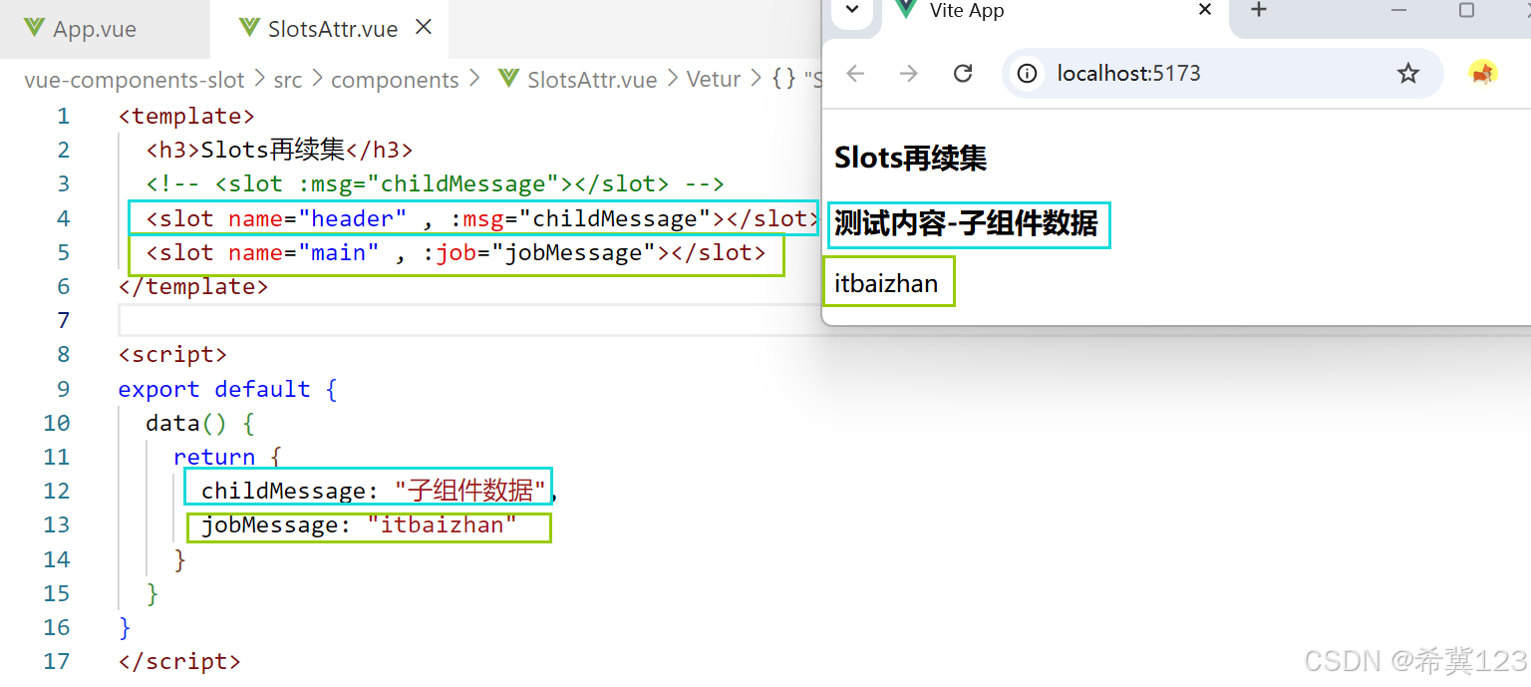The image size is (1531, 687).
Task: Click the braces symbol icon in breadcrumb
Action: click(x=783, y=80)
